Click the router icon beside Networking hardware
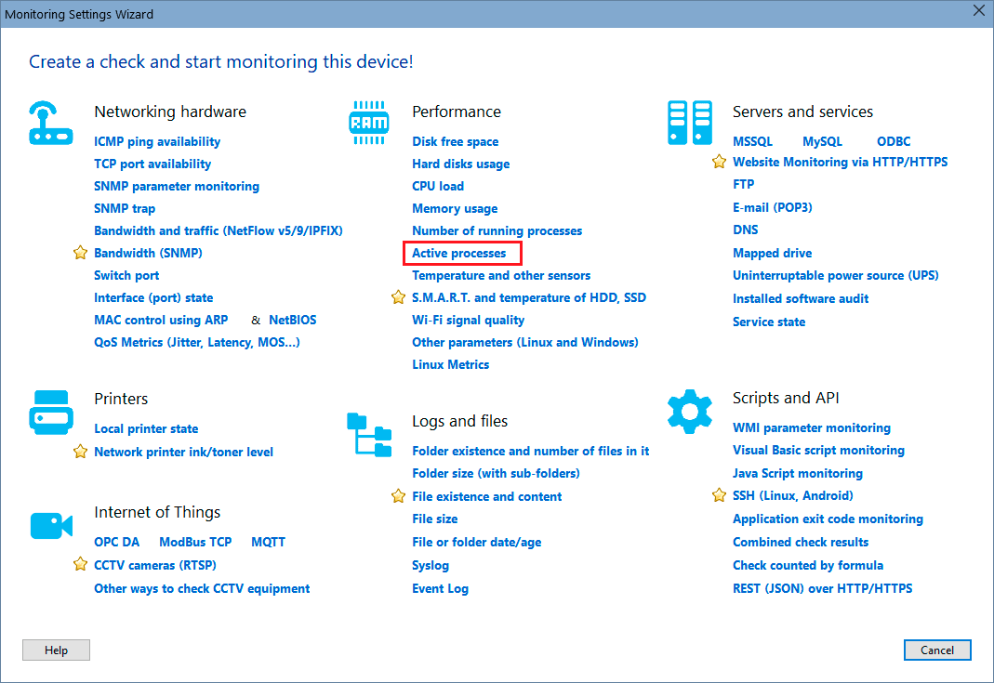Viewport: 994px width, 683px height. pos(50,123)
